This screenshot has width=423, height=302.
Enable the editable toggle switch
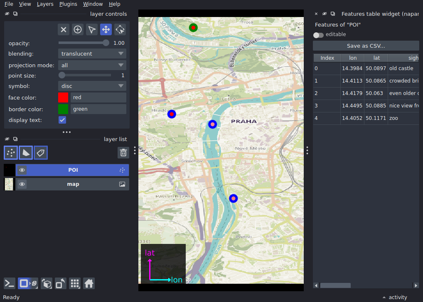pyautogui.click(x=318, y=35)
